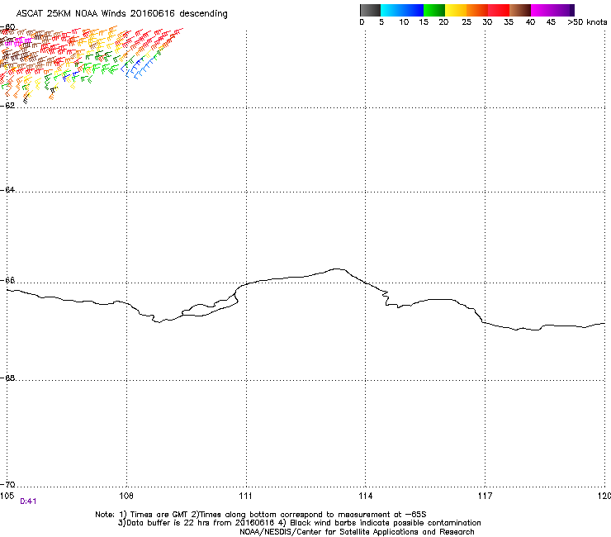Click longitude label 111 on bottom axis
611x537 pixels.
(x=245, y=496)
